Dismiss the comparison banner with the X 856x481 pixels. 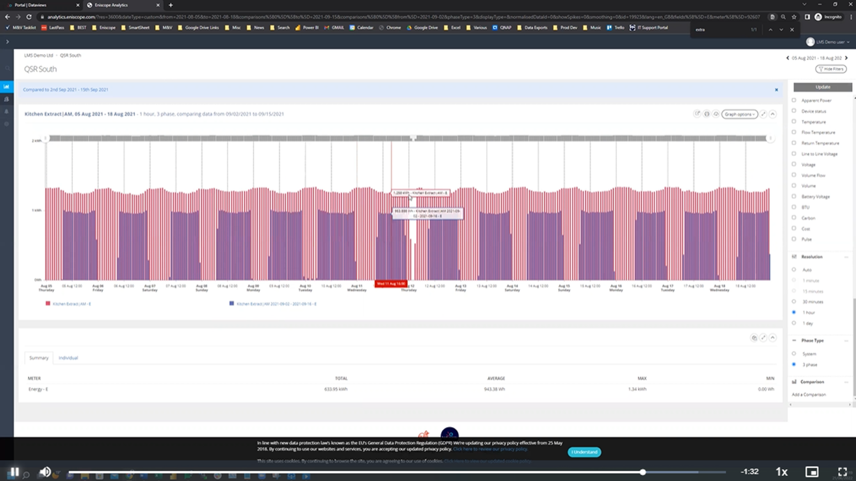click(776, 90)
